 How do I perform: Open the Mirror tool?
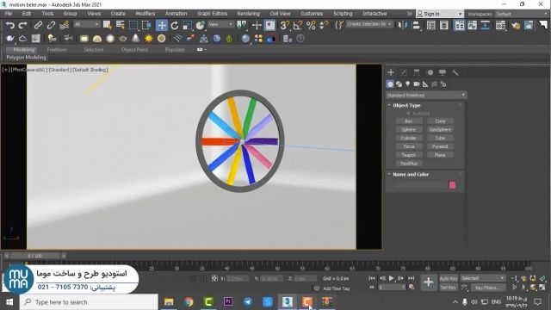(x=402, y=25)
